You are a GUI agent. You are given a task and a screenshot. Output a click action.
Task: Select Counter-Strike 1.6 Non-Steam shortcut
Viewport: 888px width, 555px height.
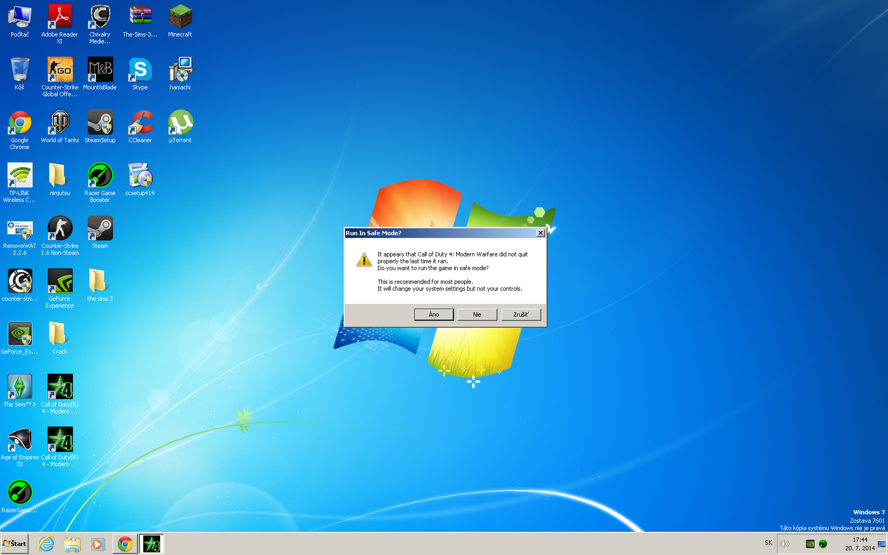click(60, 236)
